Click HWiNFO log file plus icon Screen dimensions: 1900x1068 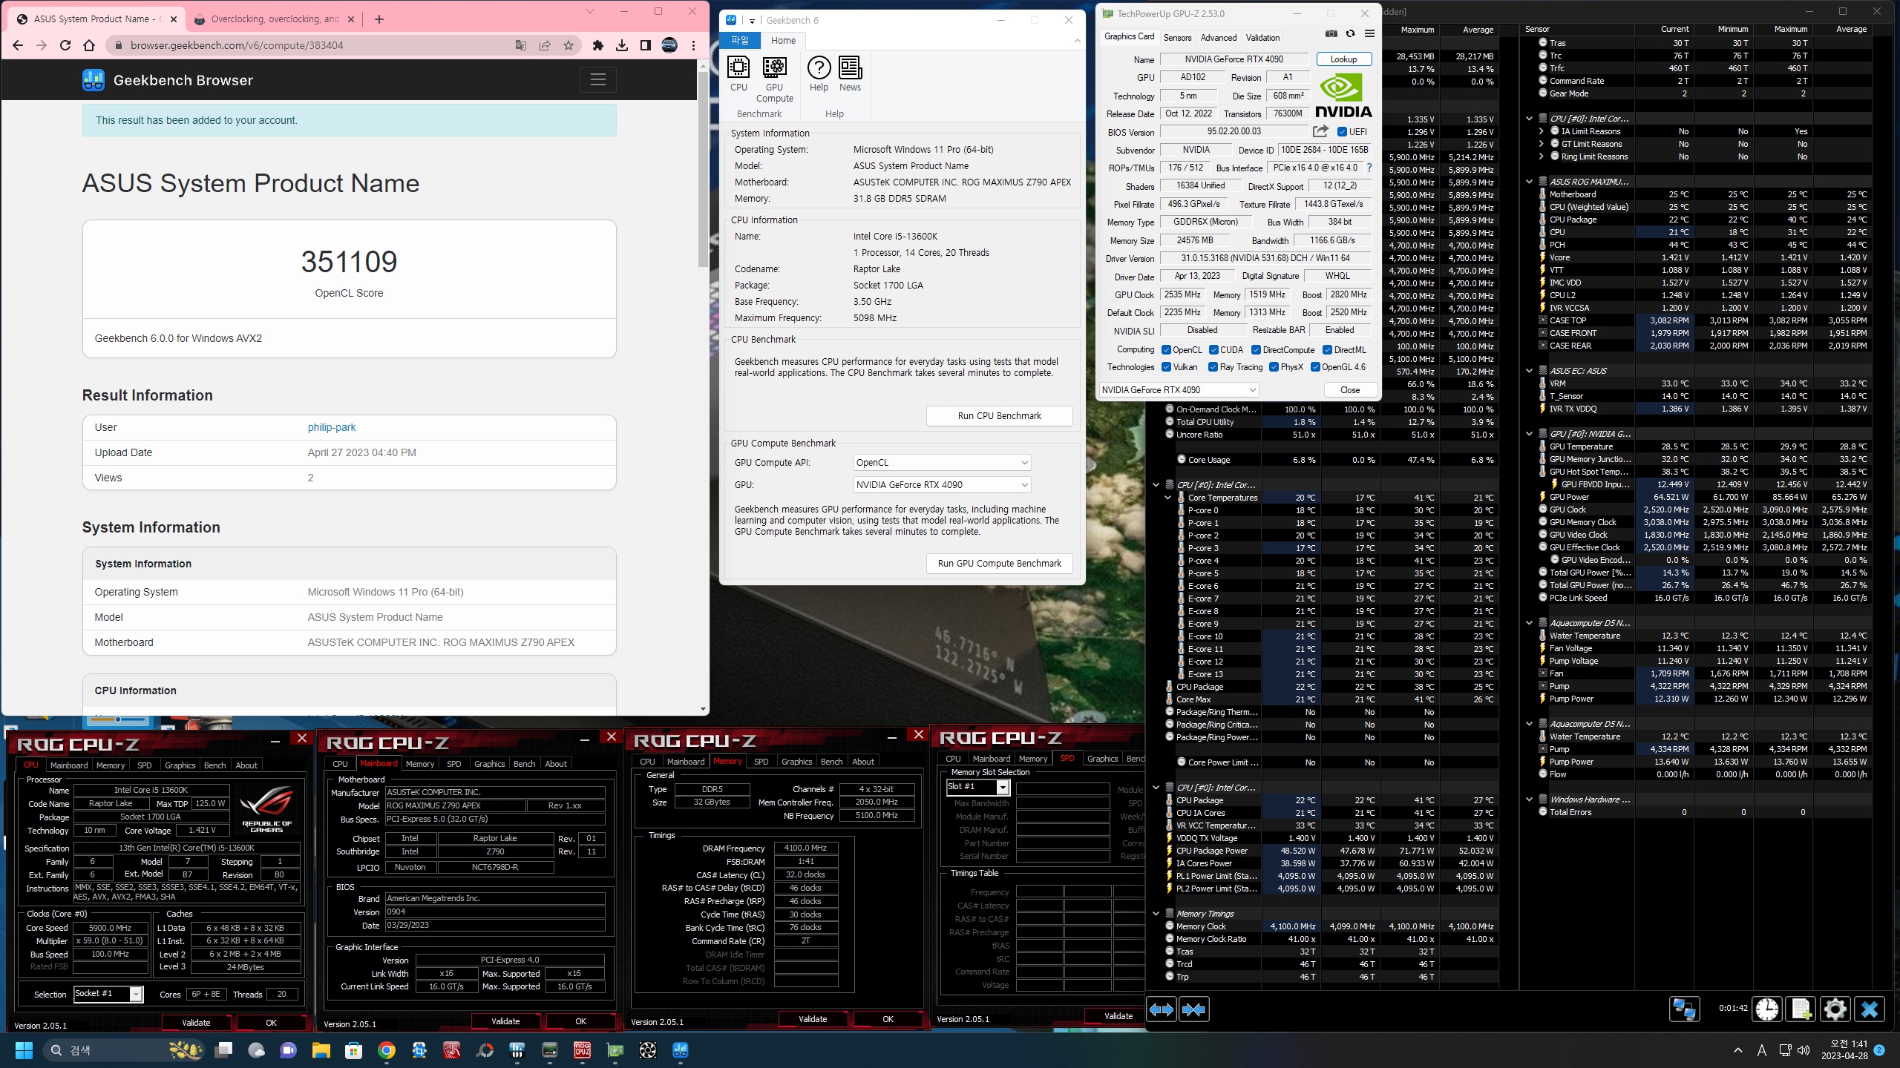(1801, 1009)
